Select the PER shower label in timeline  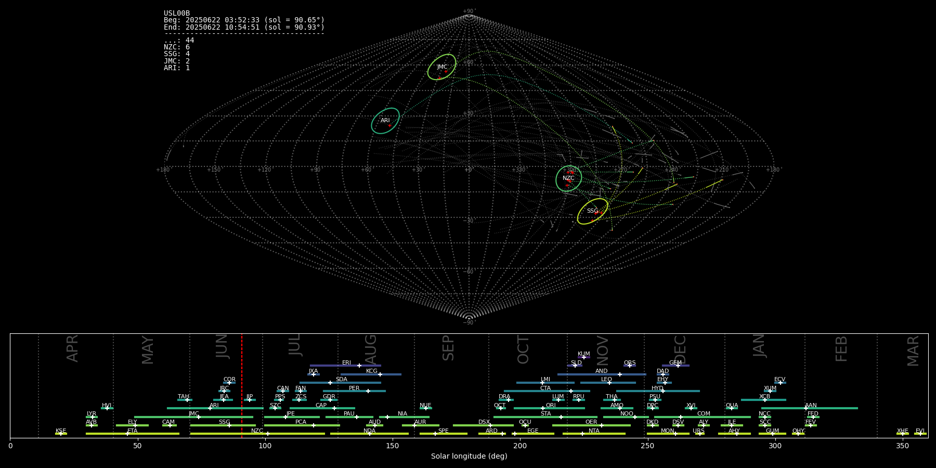[354, 388]
